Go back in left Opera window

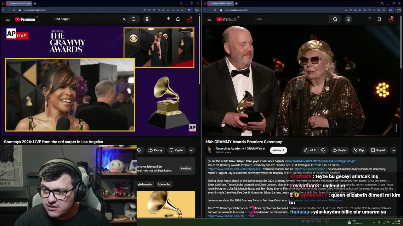(x=3, y=10)
